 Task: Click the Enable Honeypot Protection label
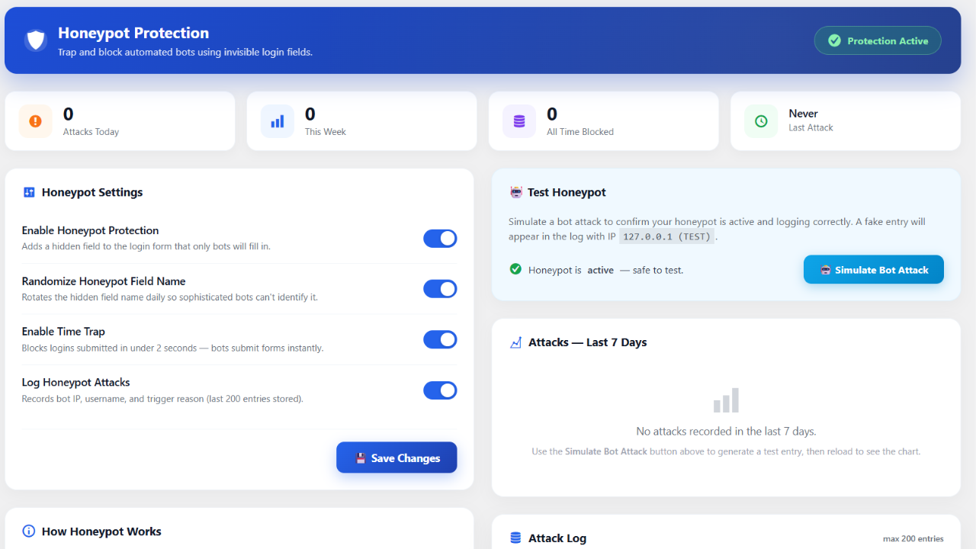[90, 230]
